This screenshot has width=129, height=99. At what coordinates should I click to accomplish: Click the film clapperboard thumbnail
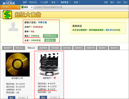pos(49,65)
